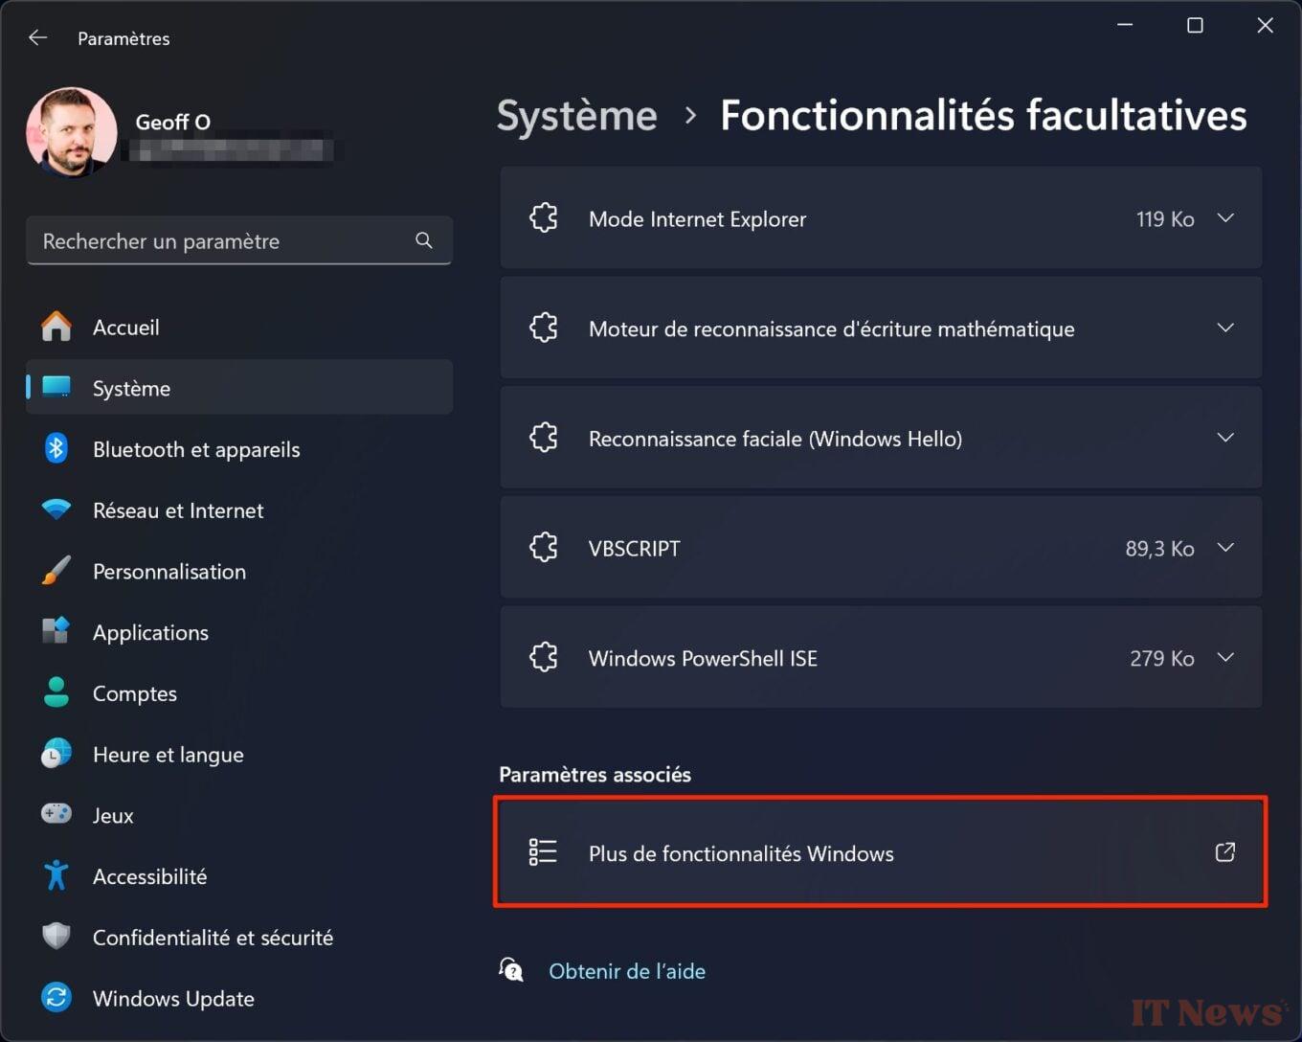Select the Bluetooth et appareils icon

56,448
